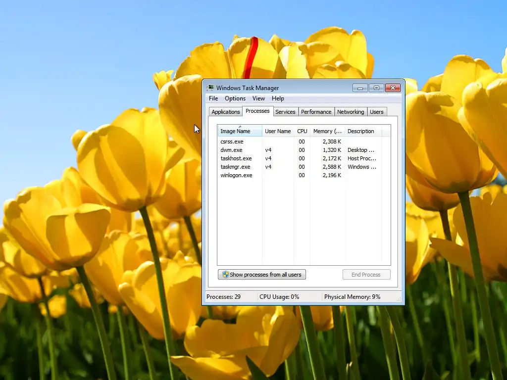Image resolution: width=507 pixels, height=380 pixels.
Task: Sort by the Description column header
Action: 363,131
